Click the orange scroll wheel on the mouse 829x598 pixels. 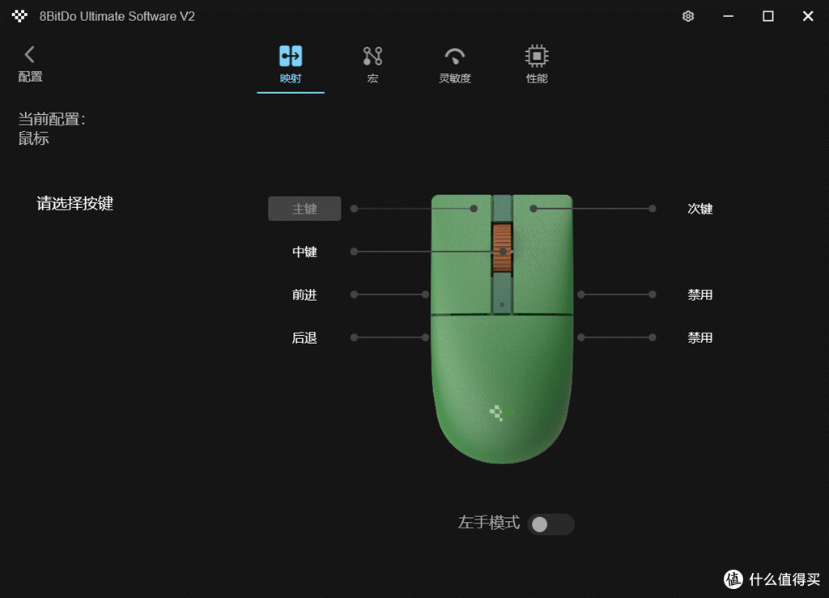click(x=502, y=248)
